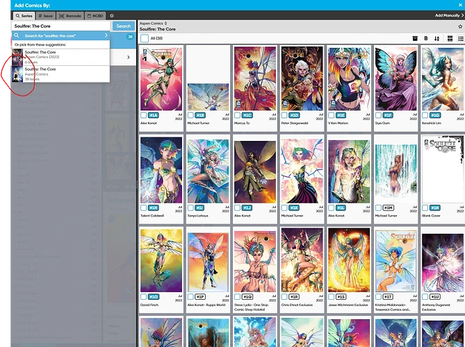Open the #1G Kendrick Lim cover thumbnail
Viewport: 465px width, 347px height.
coord(443,78)
